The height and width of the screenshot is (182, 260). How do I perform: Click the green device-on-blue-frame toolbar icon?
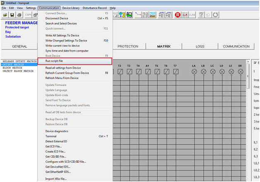(129, 15)
